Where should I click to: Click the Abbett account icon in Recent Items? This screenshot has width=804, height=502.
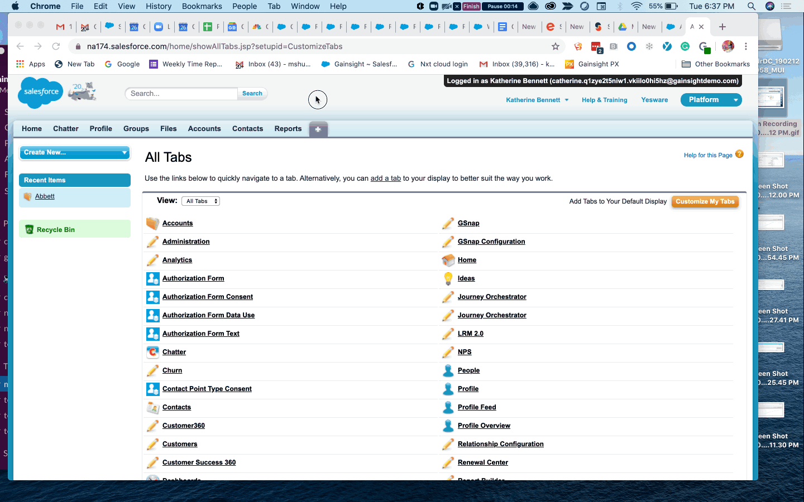click(x=28, y=196)
